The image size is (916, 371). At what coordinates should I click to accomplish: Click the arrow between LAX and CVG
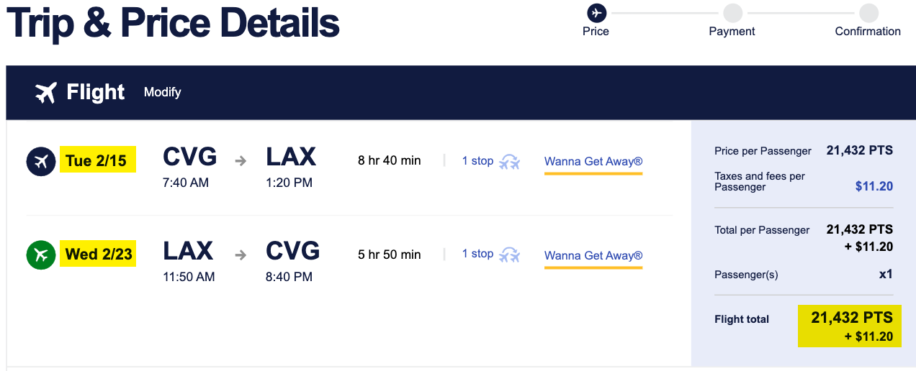point(241,255)
